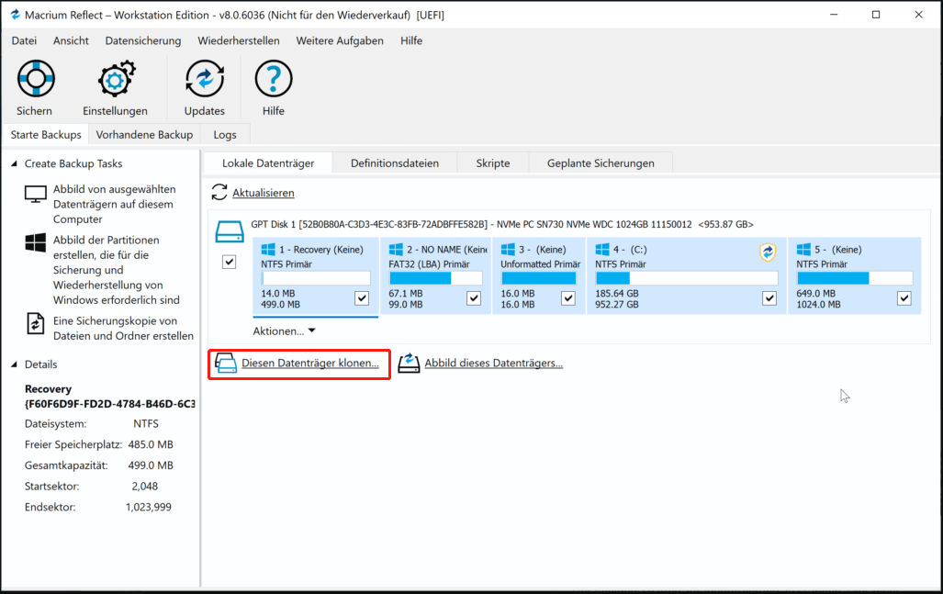Open the Hilfe question mark icon
This screenshot has width=943, height=594.
click(x=273, y=79)
